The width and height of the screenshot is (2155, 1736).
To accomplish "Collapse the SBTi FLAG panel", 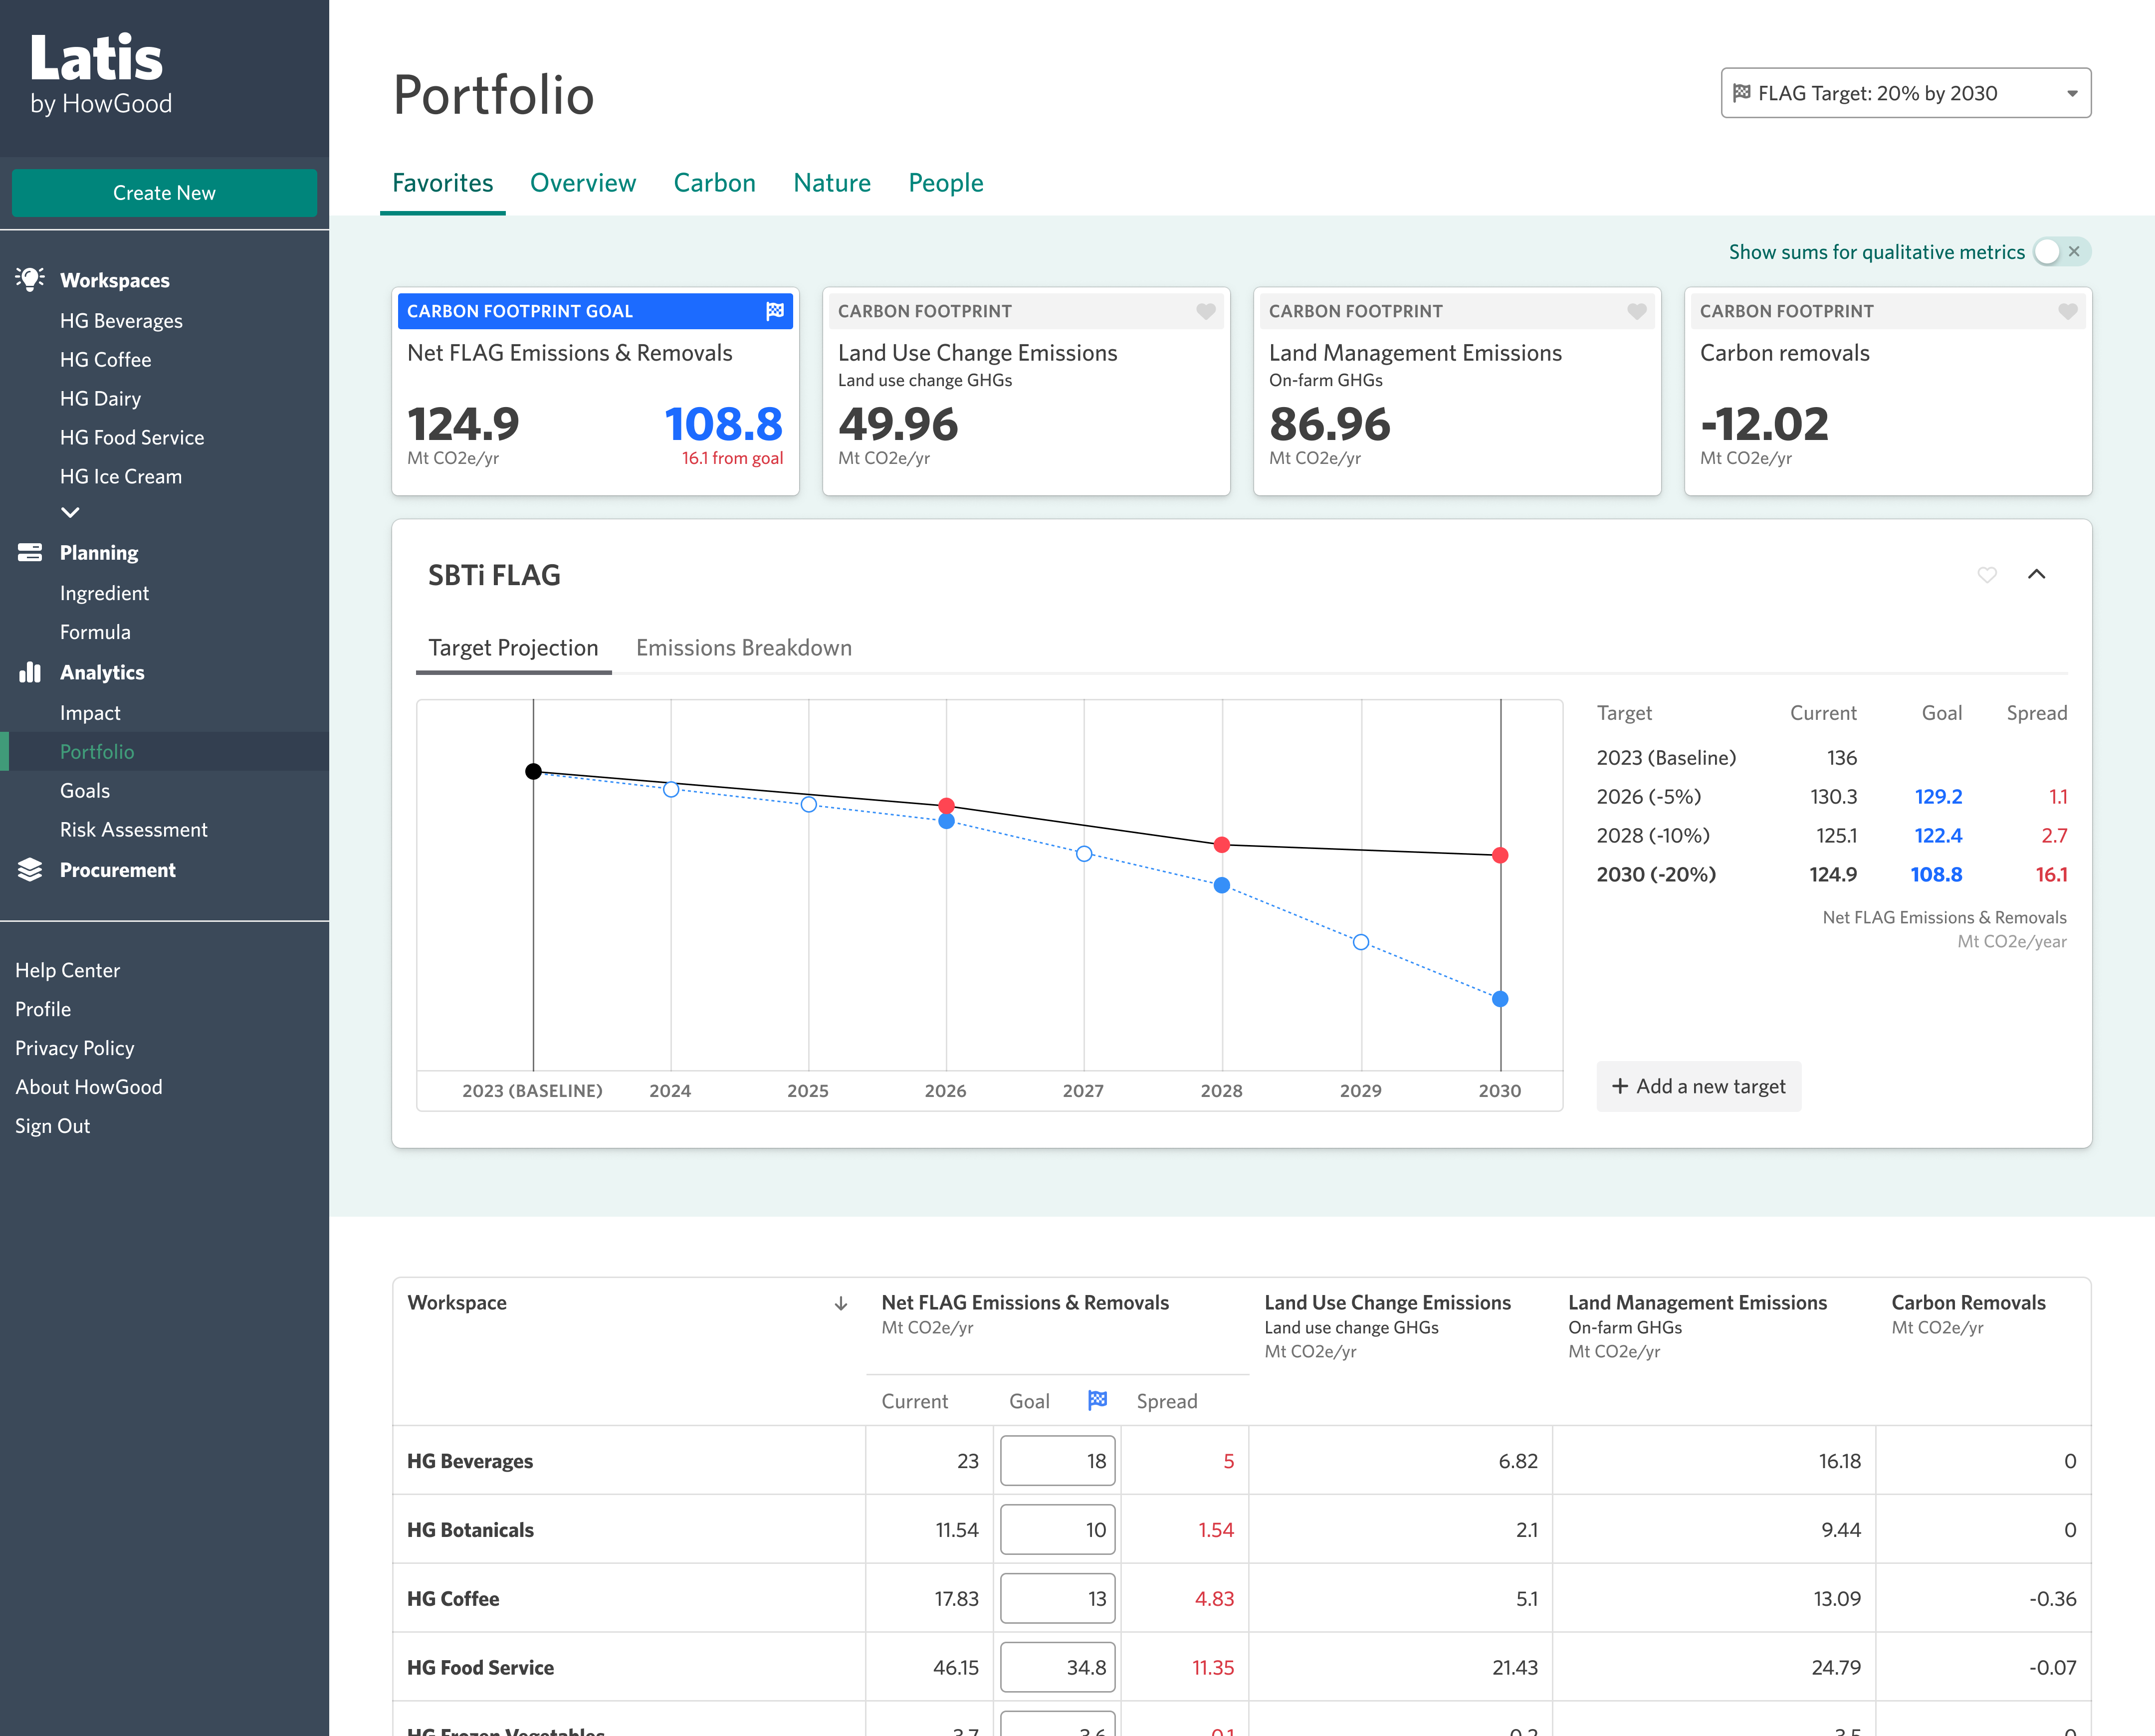I will (x=2036, y=574).
